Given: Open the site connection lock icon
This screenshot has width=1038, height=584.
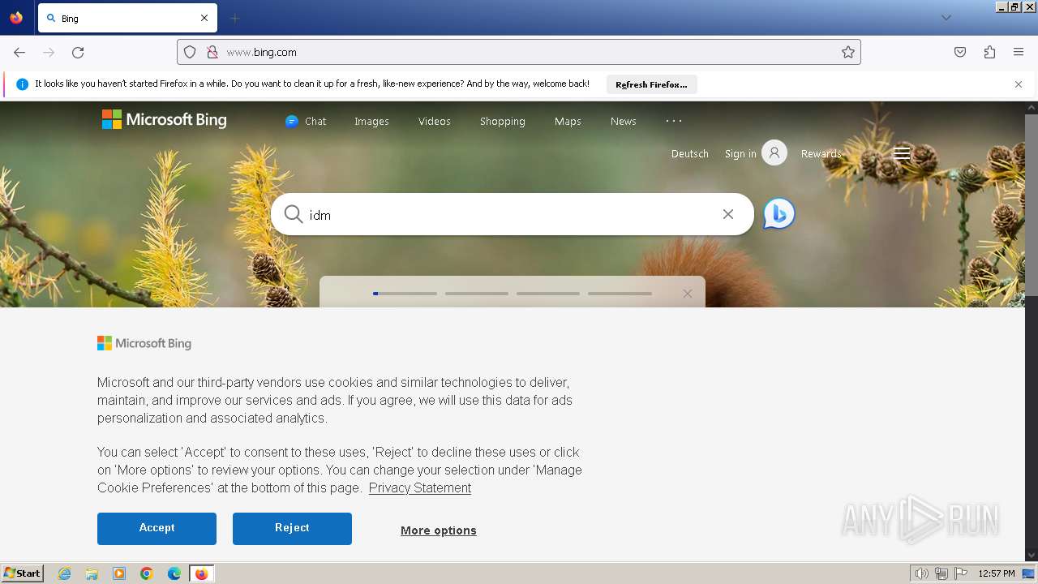Looking at the screenshot, I should [212, 52].
